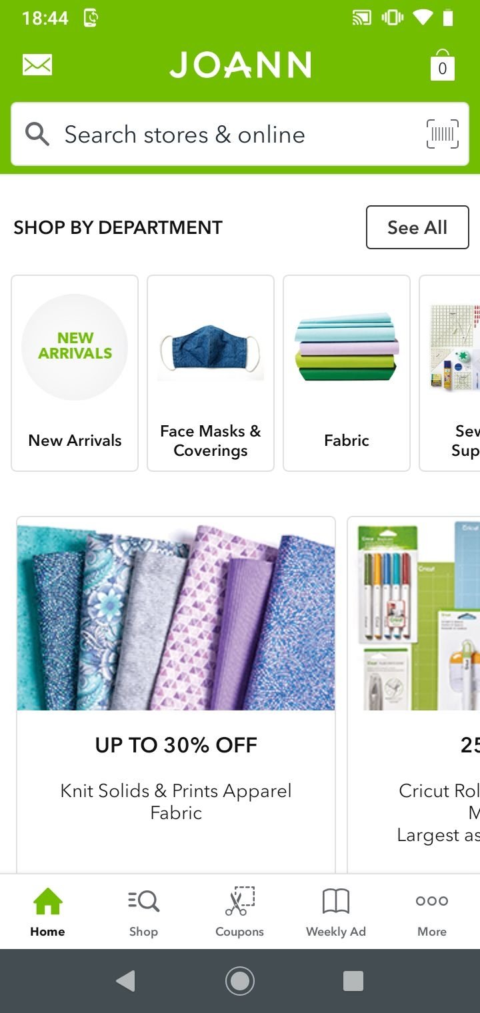Viewport: 480px width, 1013px height.
Task: Tap the barcode scanner icon
Action: pyautogui.click(x=443, y=134)
